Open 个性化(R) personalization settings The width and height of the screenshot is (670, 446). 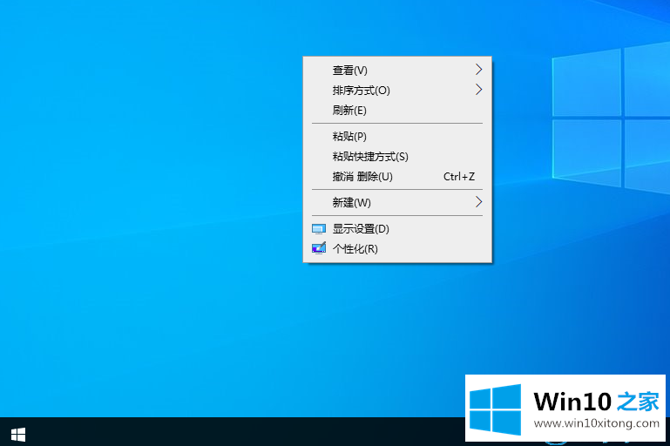(355, 249)
